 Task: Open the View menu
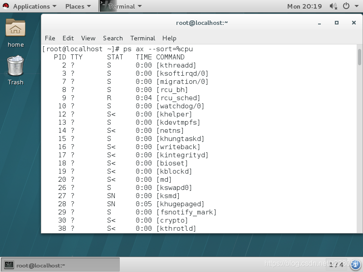(88, 38)
